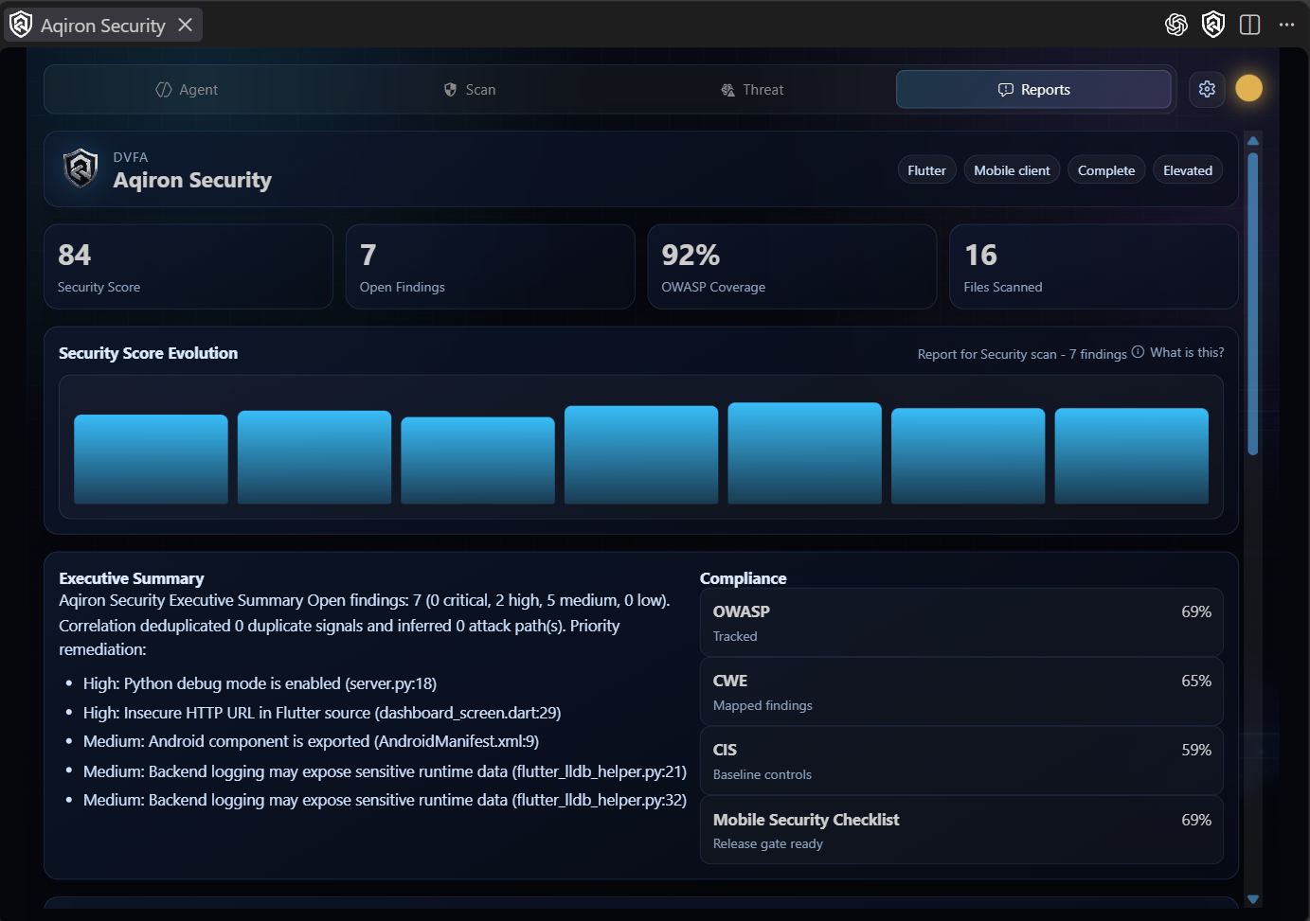The image size is (1310, 921).
Task: Click the vertical scrollbar thumb
Action: pos(1253,304)
